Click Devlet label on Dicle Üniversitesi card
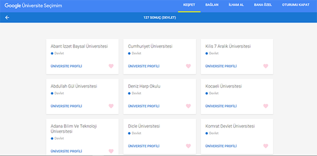This screenshot has width=317, height=156. pos(136,133)
